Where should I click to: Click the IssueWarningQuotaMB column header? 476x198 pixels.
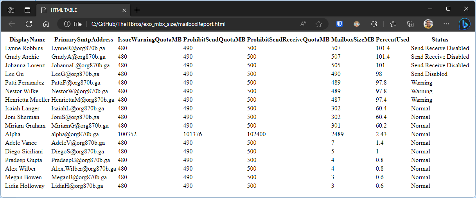[150, 40]
